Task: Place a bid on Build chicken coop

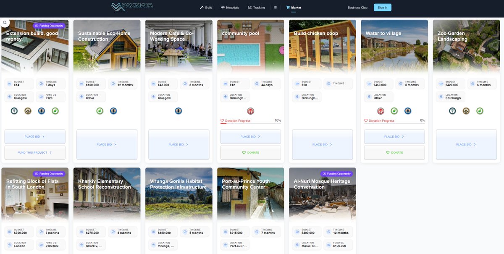Action: tap(323, 144)
